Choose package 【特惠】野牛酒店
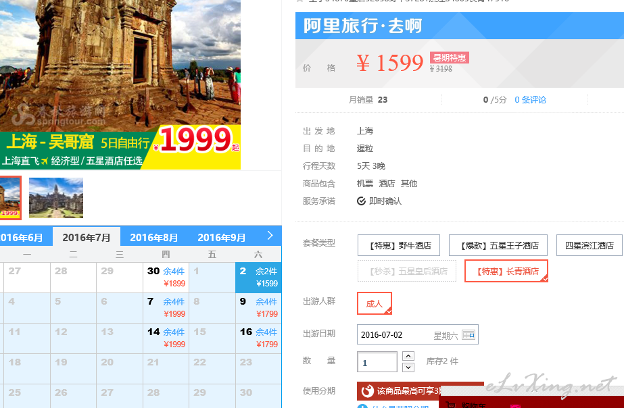The width and height of the screenshot is (624, 408). click(x=399, y=245)
